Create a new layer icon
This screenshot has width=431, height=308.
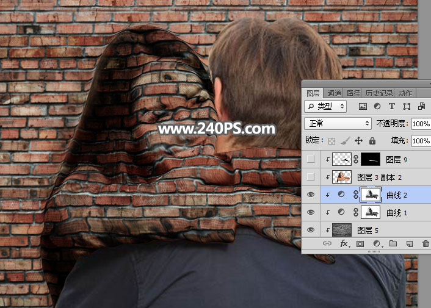[410, 244]
